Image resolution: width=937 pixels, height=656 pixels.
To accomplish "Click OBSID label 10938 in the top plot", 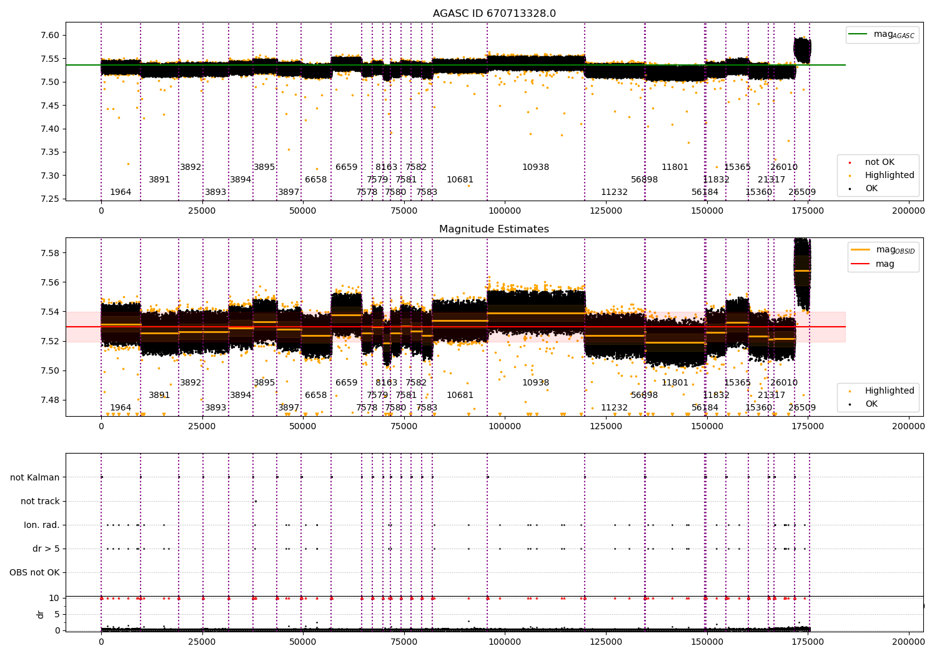I will (535, 167).
